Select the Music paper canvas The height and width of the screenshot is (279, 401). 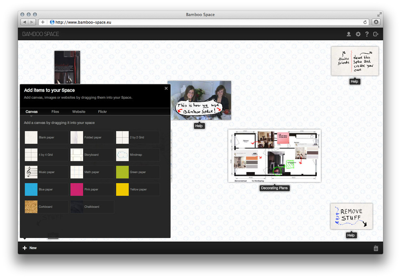[x=46, y=172]
